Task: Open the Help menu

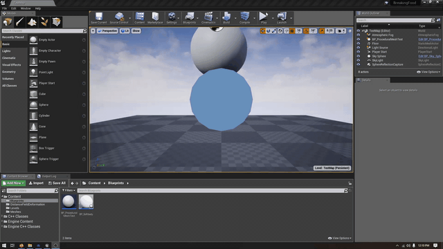Action: pyautogui.click(x=38, y=8)
